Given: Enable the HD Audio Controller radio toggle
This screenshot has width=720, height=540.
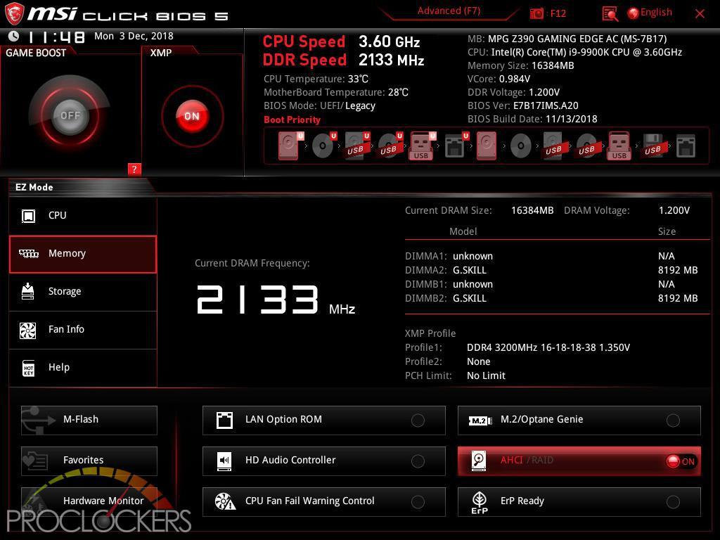Looking at the screenshot, I should pyautogui.click(x=418, y=461).
